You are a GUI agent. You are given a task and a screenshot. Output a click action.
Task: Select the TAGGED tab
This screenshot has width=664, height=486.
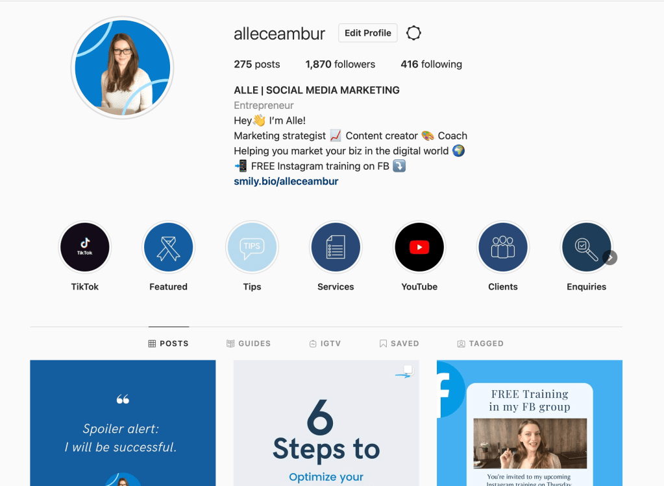[x=481, y=343]
